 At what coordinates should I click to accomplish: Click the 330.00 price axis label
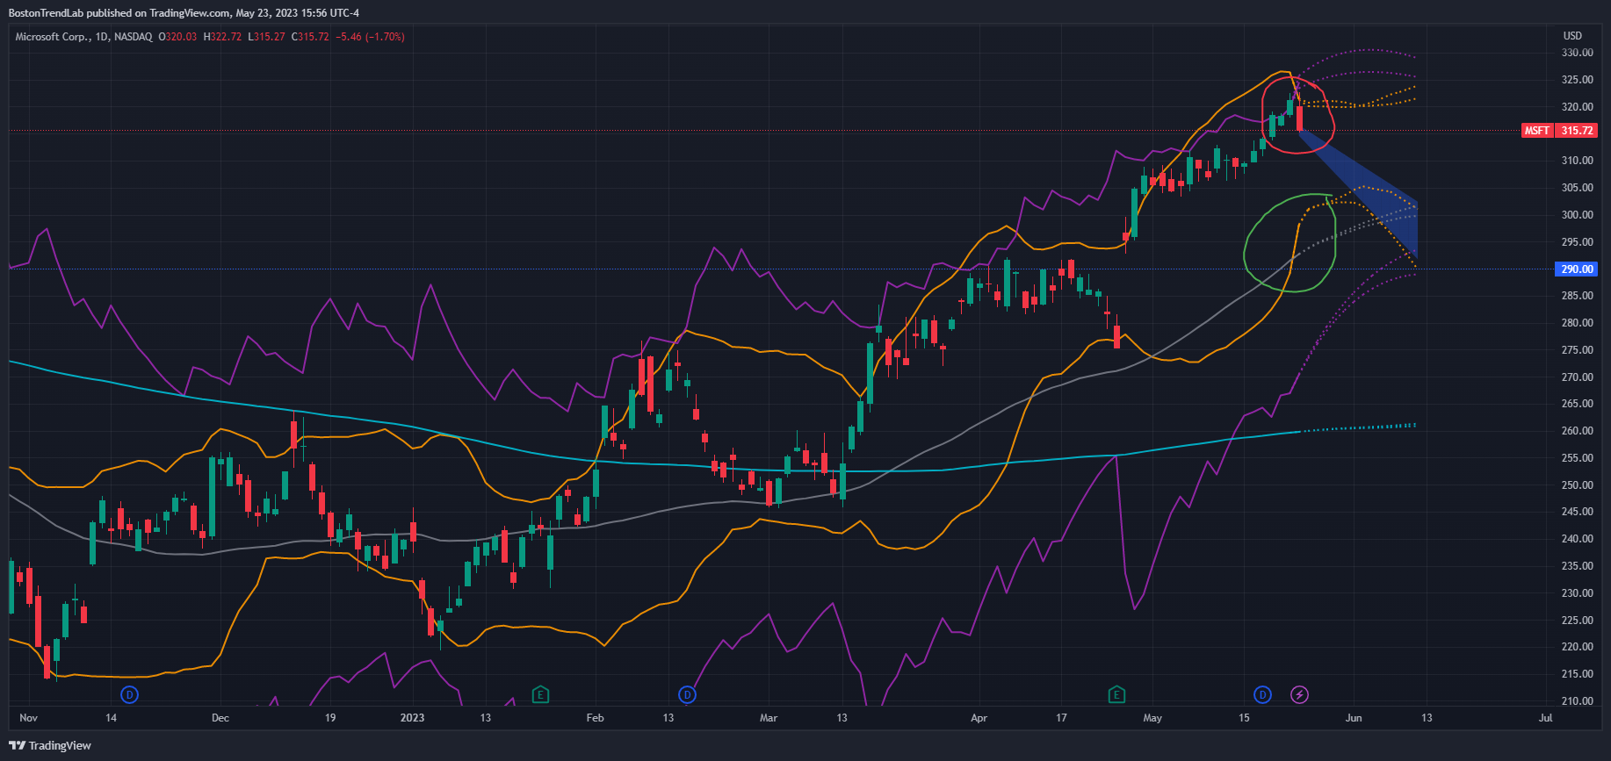[1577, 53]
